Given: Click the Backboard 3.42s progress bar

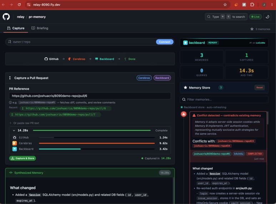Looking at the screenshot, I should (x=97, y=149).
